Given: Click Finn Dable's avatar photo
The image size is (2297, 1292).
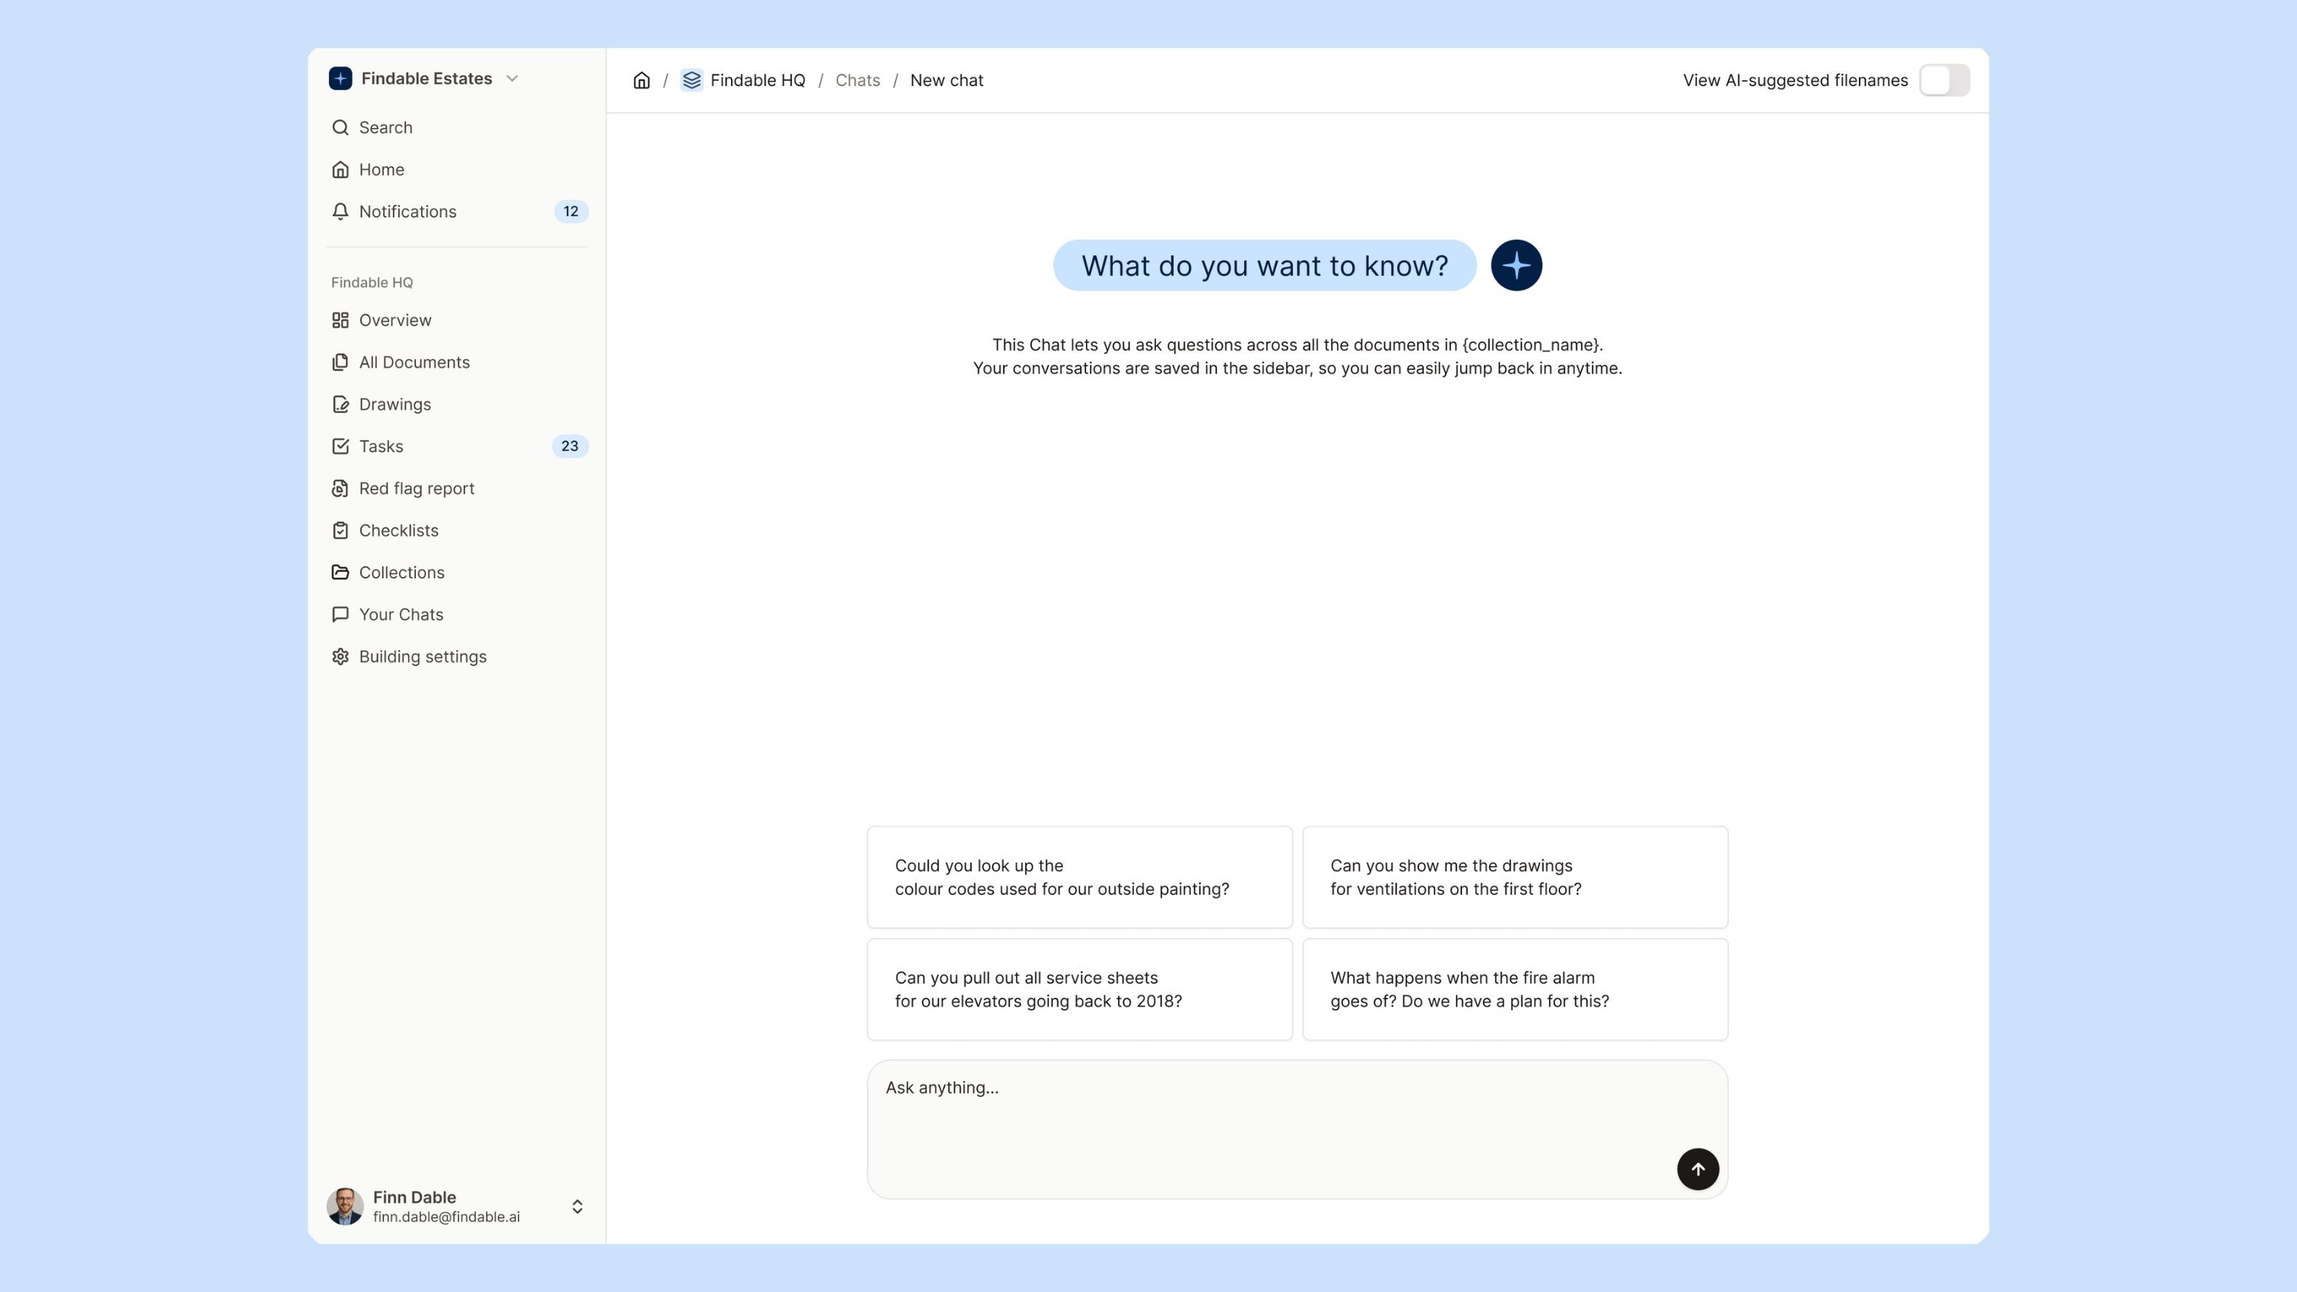Looking at the screenshot, I should point(345,1206).
